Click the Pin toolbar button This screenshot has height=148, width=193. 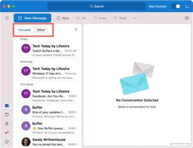pos(81,18)
